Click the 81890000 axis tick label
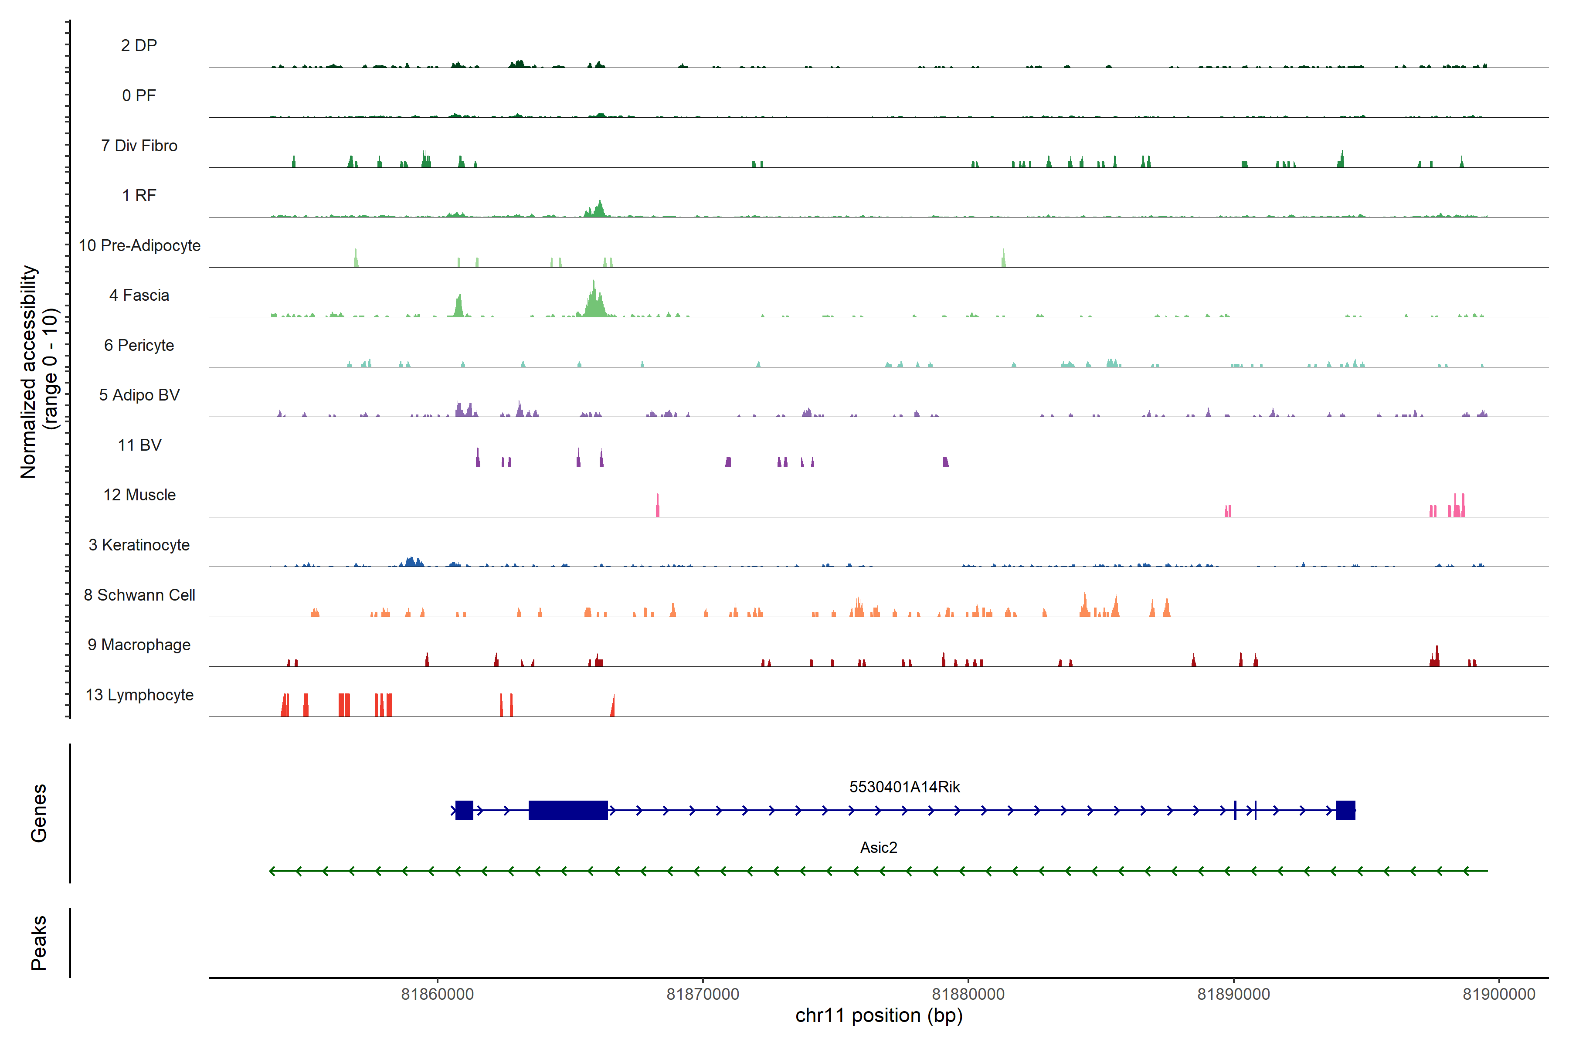This screenshot has width=1569, height=1046. click(x=1233, y=994)
